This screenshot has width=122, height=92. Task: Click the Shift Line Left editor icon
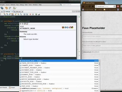pyautogui.click(x=24, y=14)
